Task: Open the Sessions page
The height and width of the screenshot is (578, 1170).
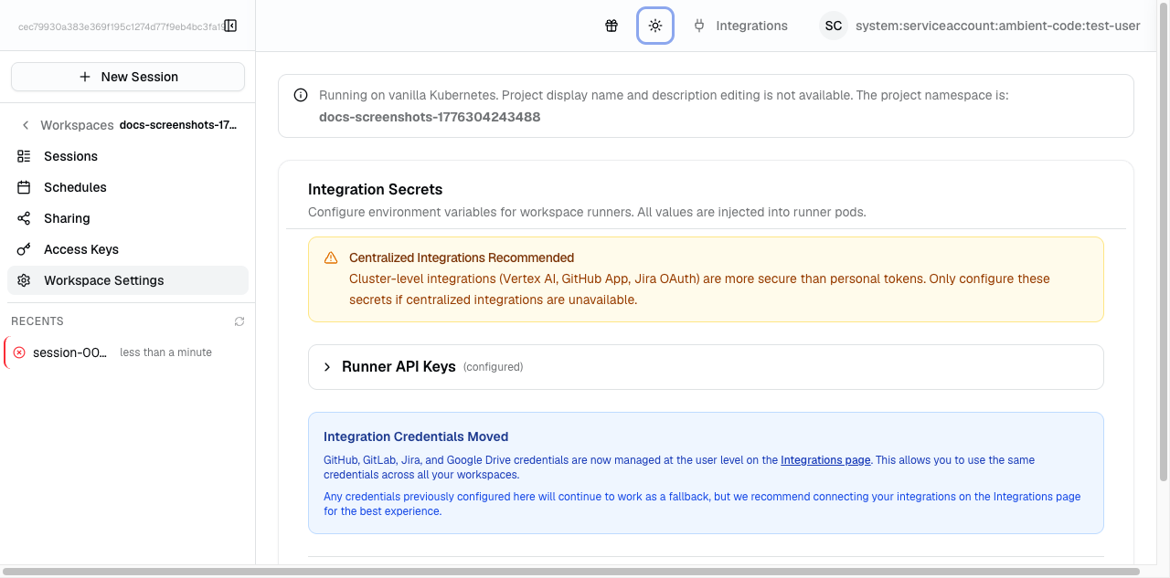Action: point(70,156)
